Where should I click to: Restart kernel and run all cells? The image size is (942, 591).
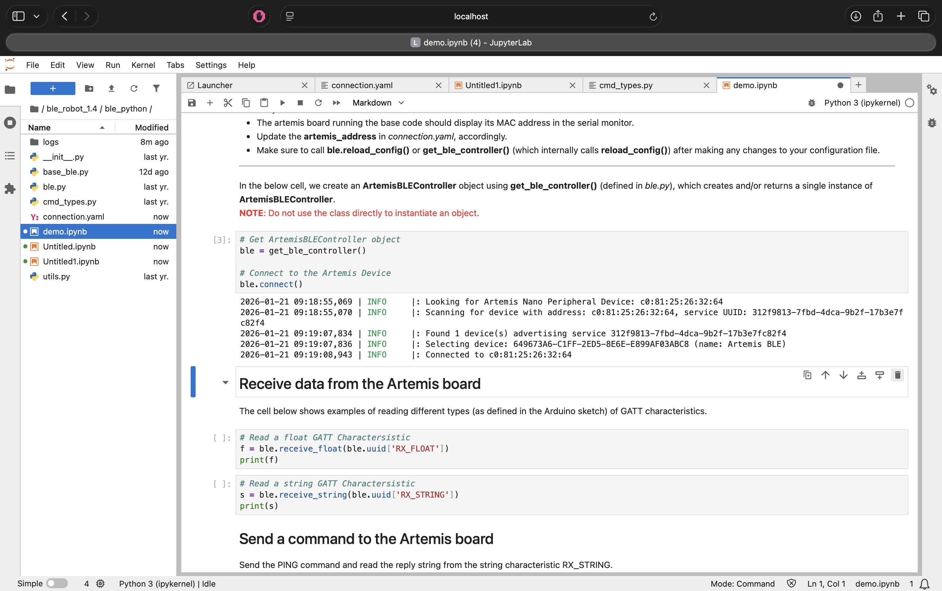tap(336, 103)
